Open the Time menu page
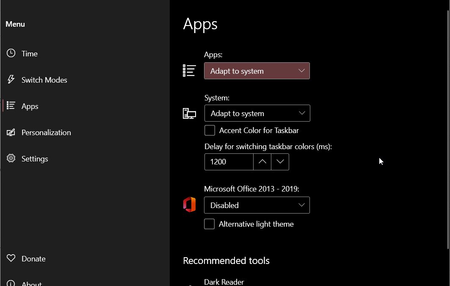The height and width of the screenshot is (286, 450). pyautogui.click(x=30, y=54)
